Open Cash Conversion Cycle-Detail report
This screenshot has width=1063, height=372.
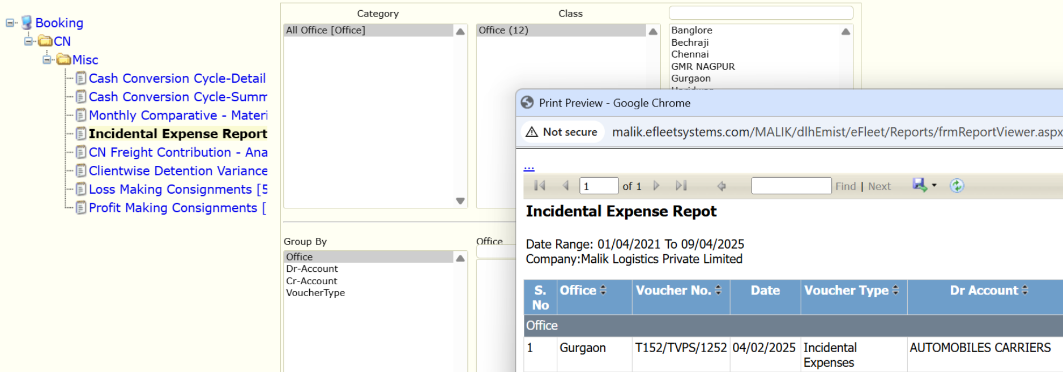pyautogui.click(x=177, y=79)
